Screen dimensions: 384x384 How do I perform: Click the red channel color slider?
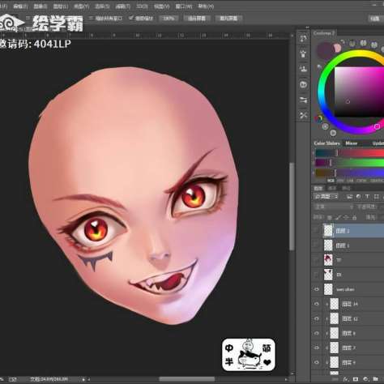point(350,153)
